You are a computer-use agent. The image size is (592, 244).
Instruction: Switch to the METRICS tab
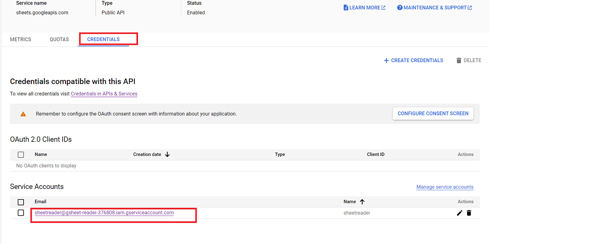click(21, 40)
